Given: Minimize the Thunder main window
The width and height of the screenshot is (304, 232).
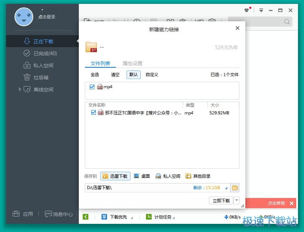Looking at the screenshot, I should tap(271, 10).
